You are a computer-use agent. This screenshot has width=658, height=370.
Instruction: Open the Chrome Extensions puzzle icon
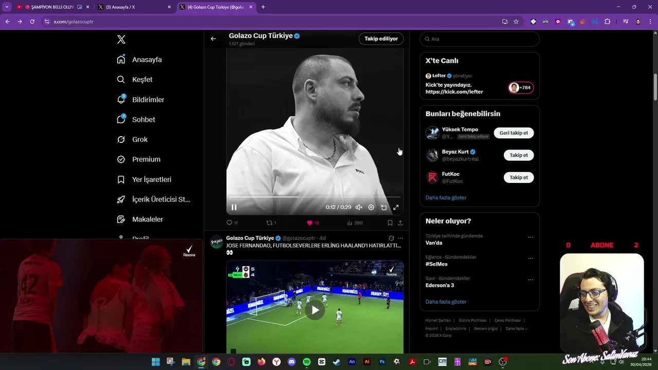click(x=608, y=22)
